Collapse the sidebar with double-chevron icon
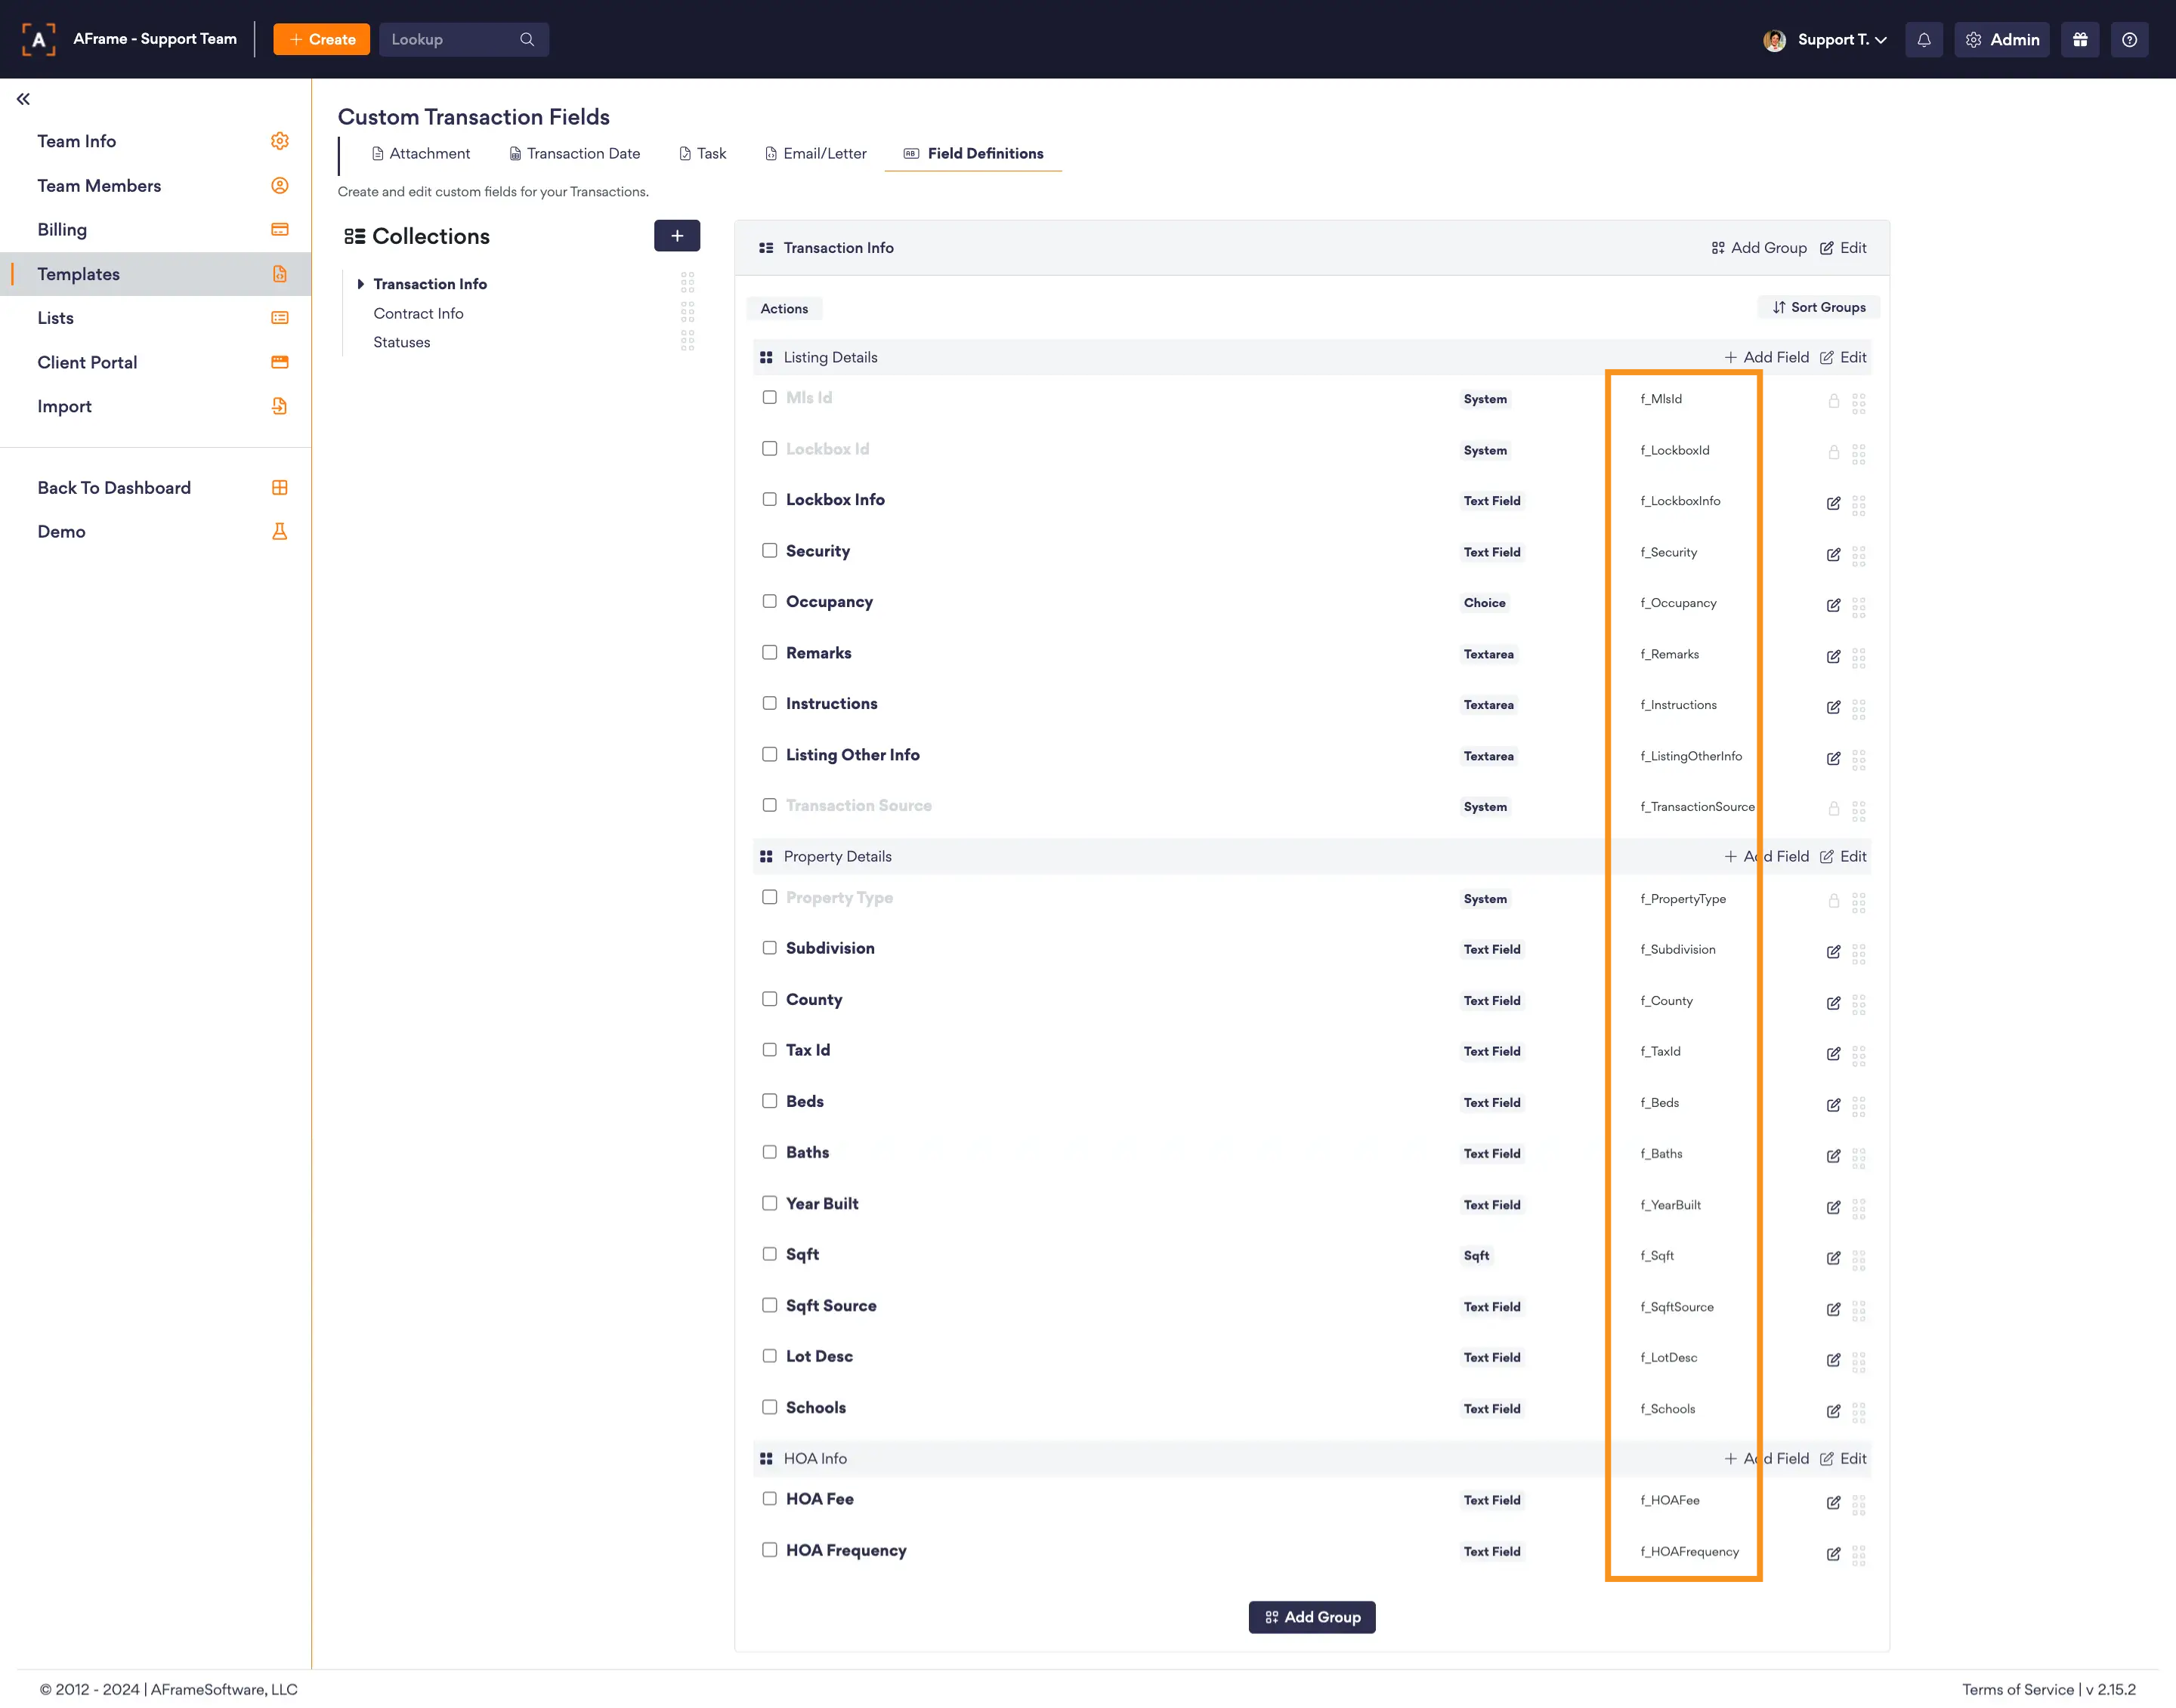Viewport: 2176px width, 1708px height. click(23, 99)
